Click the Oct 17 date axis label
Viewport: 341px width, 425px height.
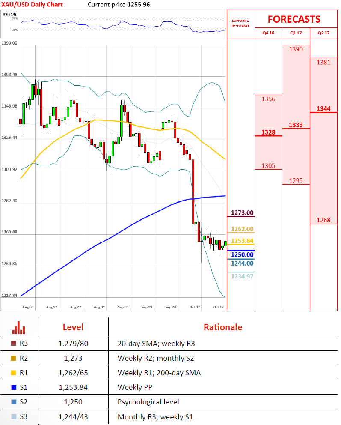coord(218,307)
